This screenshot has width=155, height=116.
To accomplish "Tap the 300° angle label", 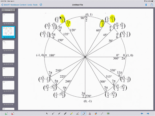I will [x=103, y=82].
